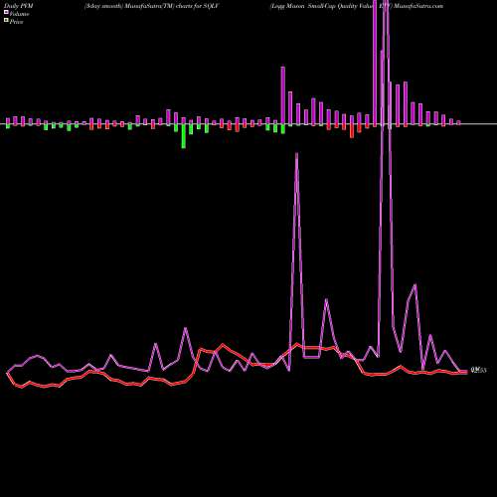Click the tallest red negative volume bar
The width and height of the screenshot is (497, 497).
pos(352,131)
